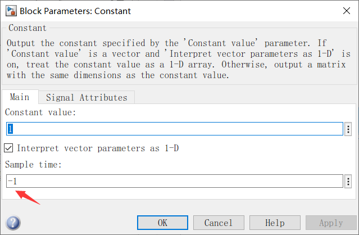Open the Sample time three-dot options button

[348, 181]
